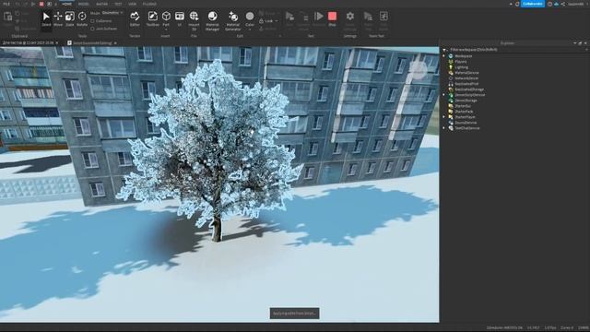
Task: Toggle the Join Surfaces checkbox
Action: [x=92, y=29]
